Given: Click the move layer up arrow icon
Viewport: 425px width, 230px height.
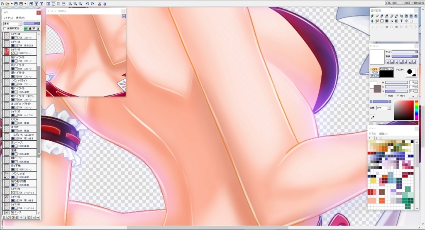Looking at the screenshot, I should click(x=21, y=218).
